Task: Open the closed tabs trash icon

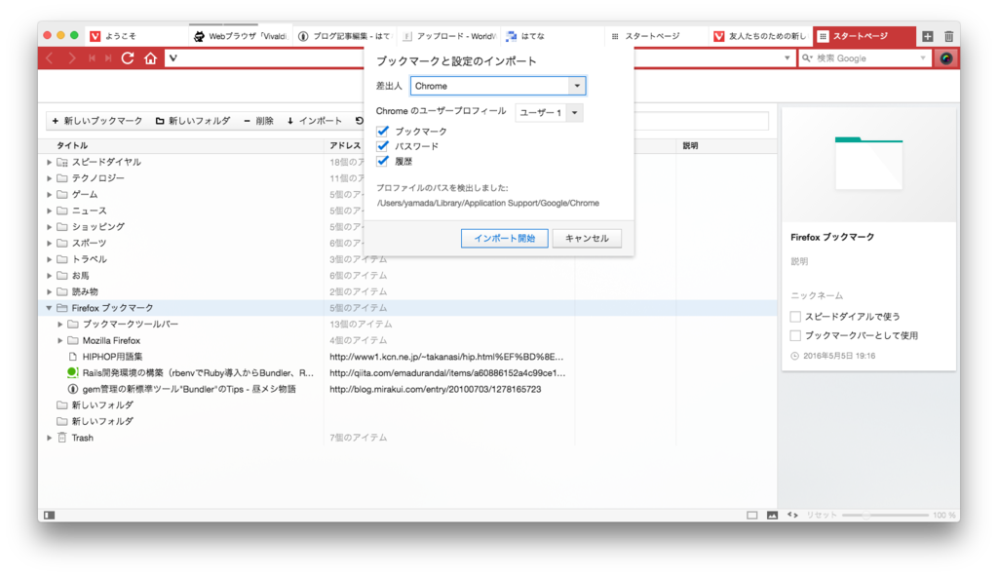Action: (948, 36)
